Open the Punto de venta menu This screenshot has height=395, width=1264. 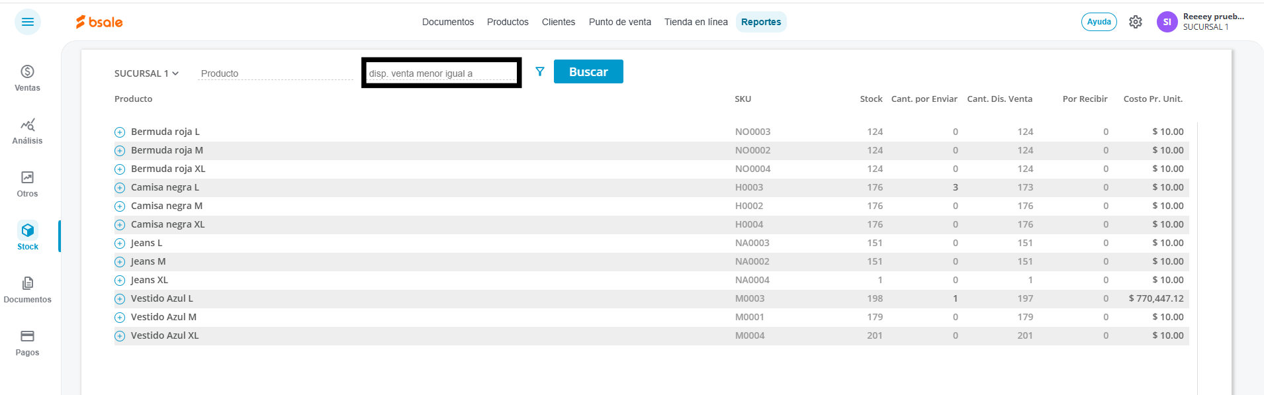pyautogui.click(x=620, y=22)
